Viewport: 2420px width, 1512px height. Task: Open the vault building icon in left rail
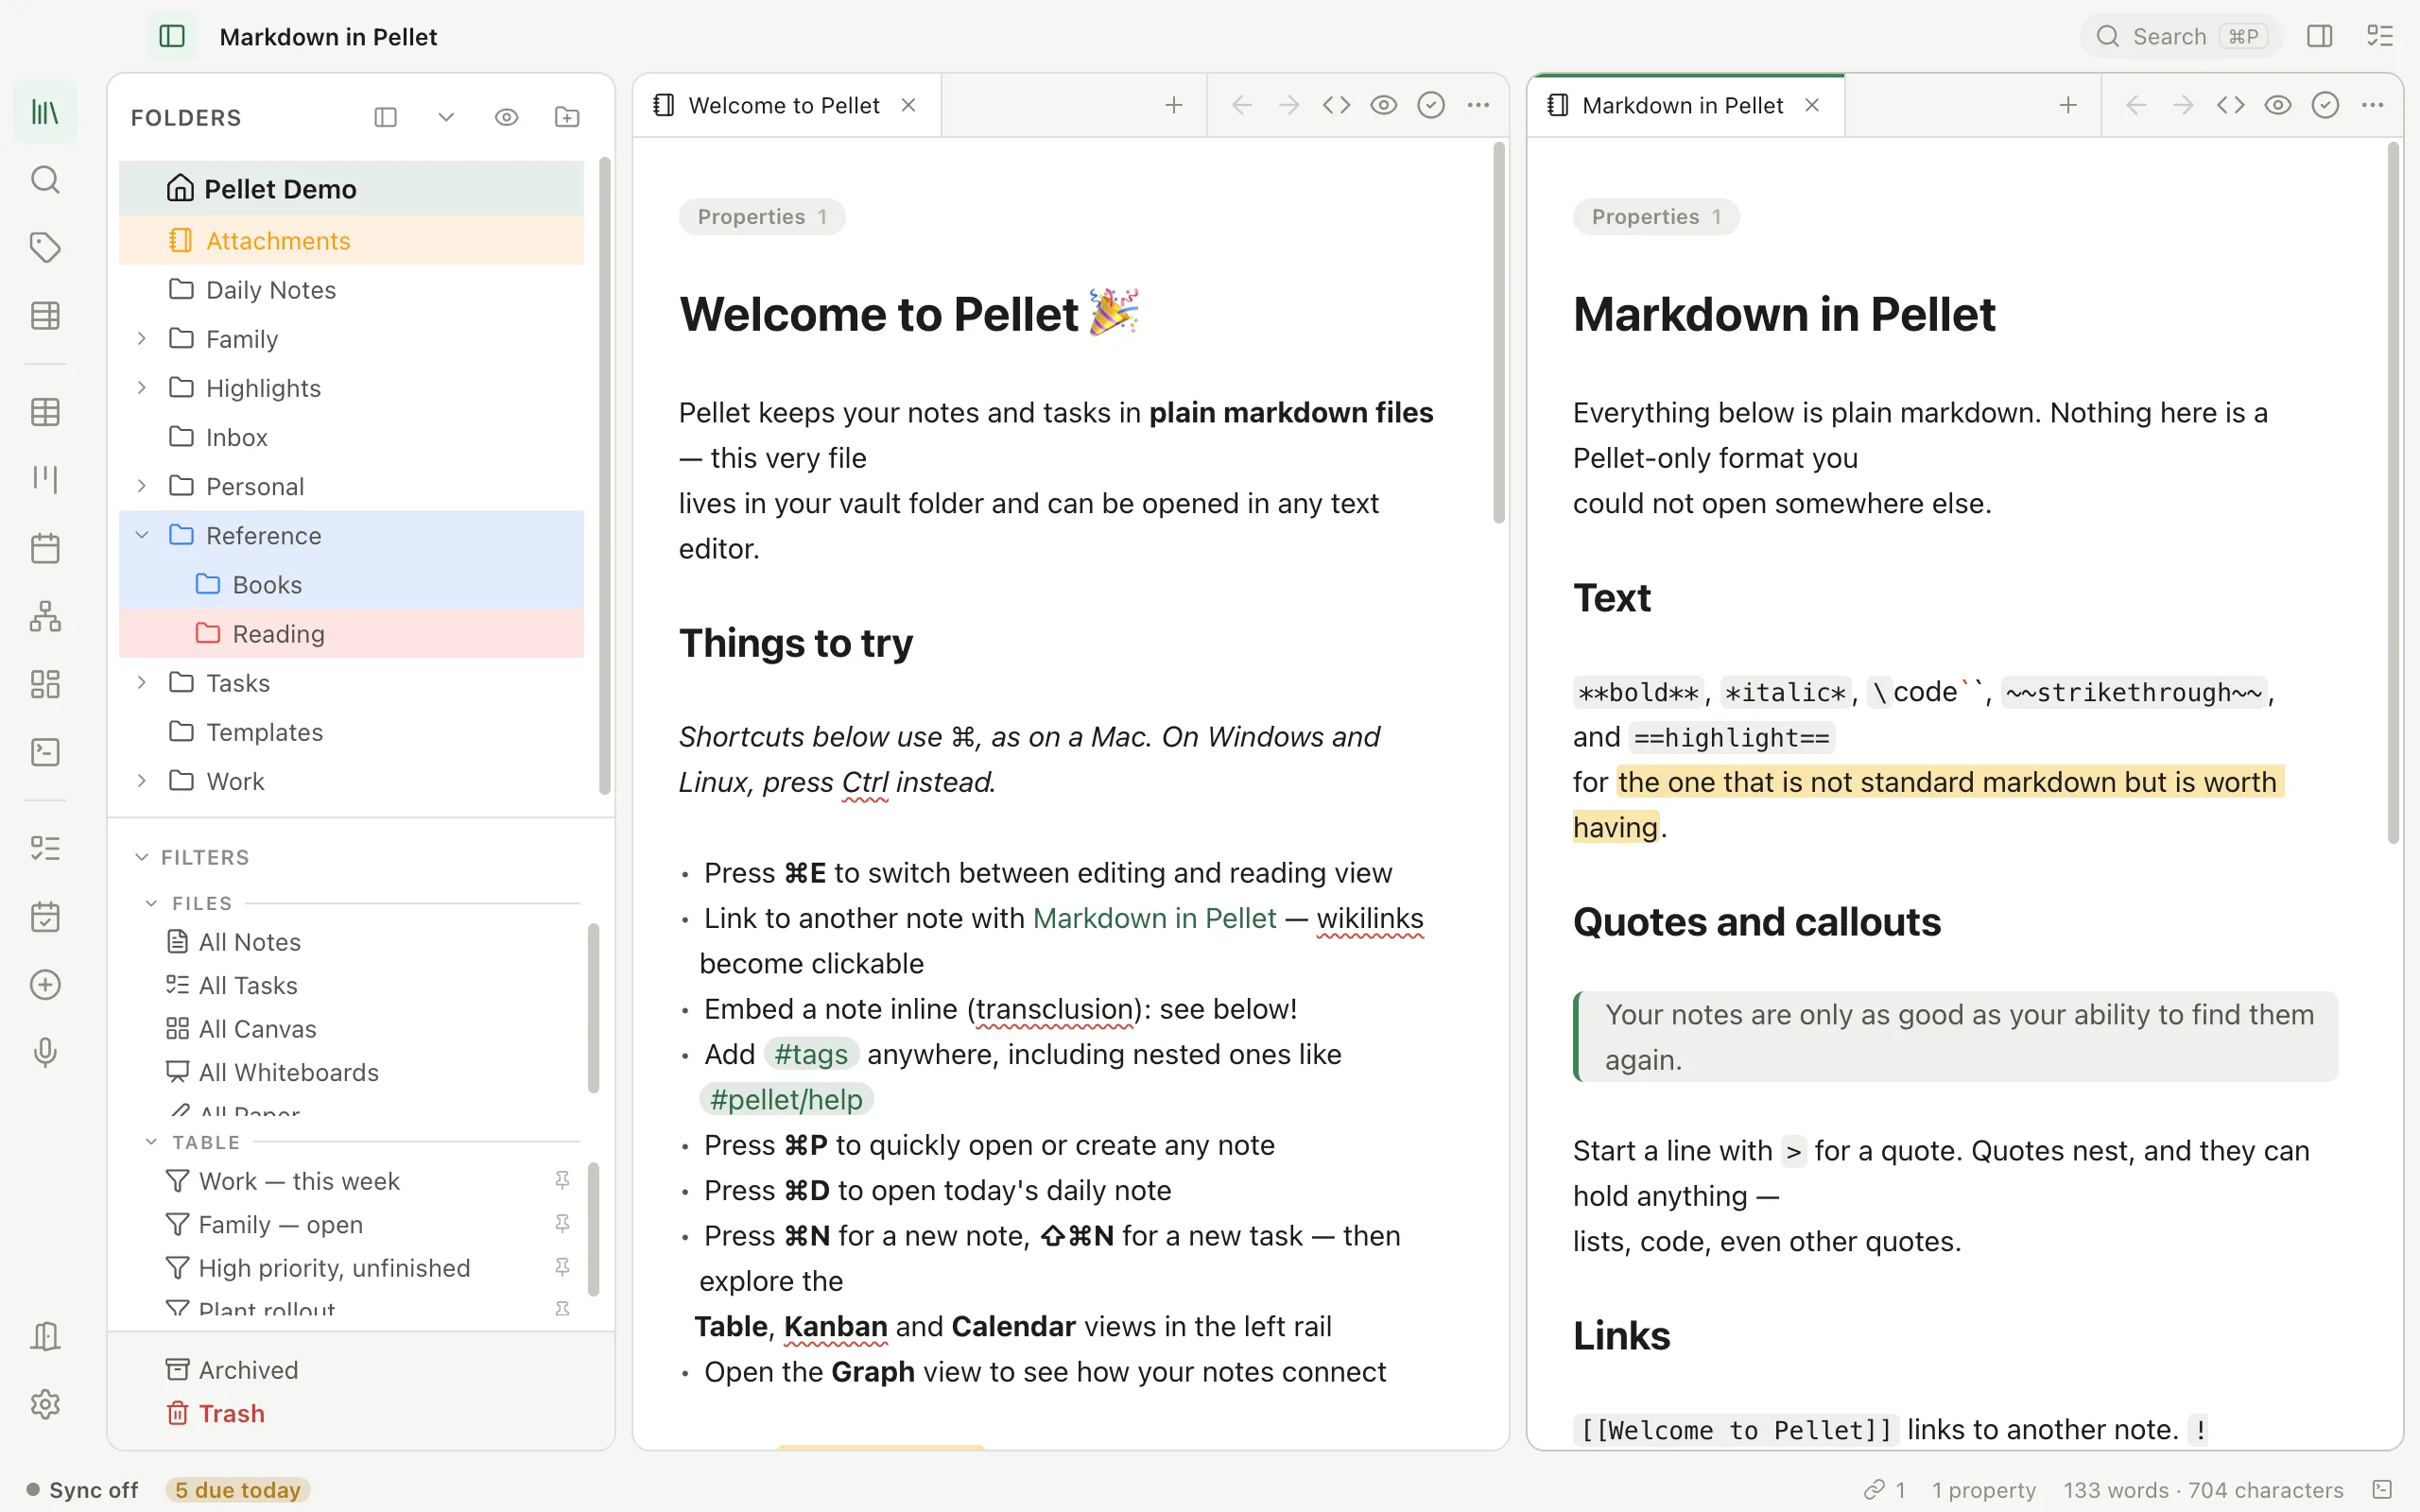click(x=45, y=1337)
